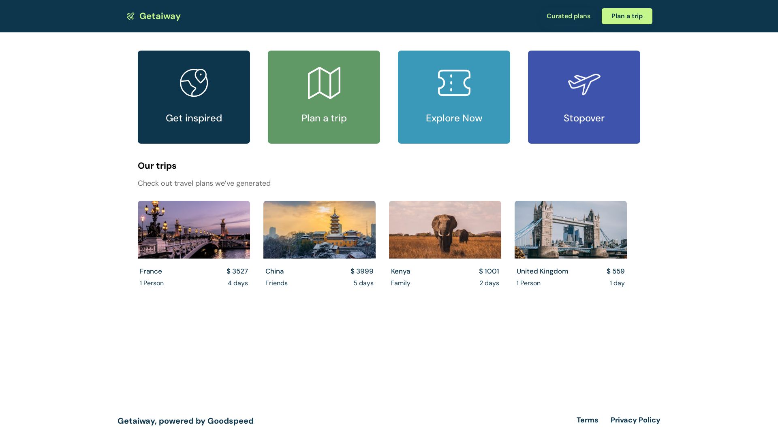Open the Explore Now card label
This screenshot has width=778, height=437.
[x=454, y=118]
